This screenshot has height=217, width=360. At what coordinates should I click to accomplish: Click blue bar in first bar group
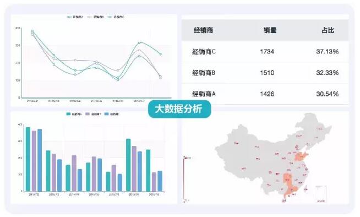[40, 160]
